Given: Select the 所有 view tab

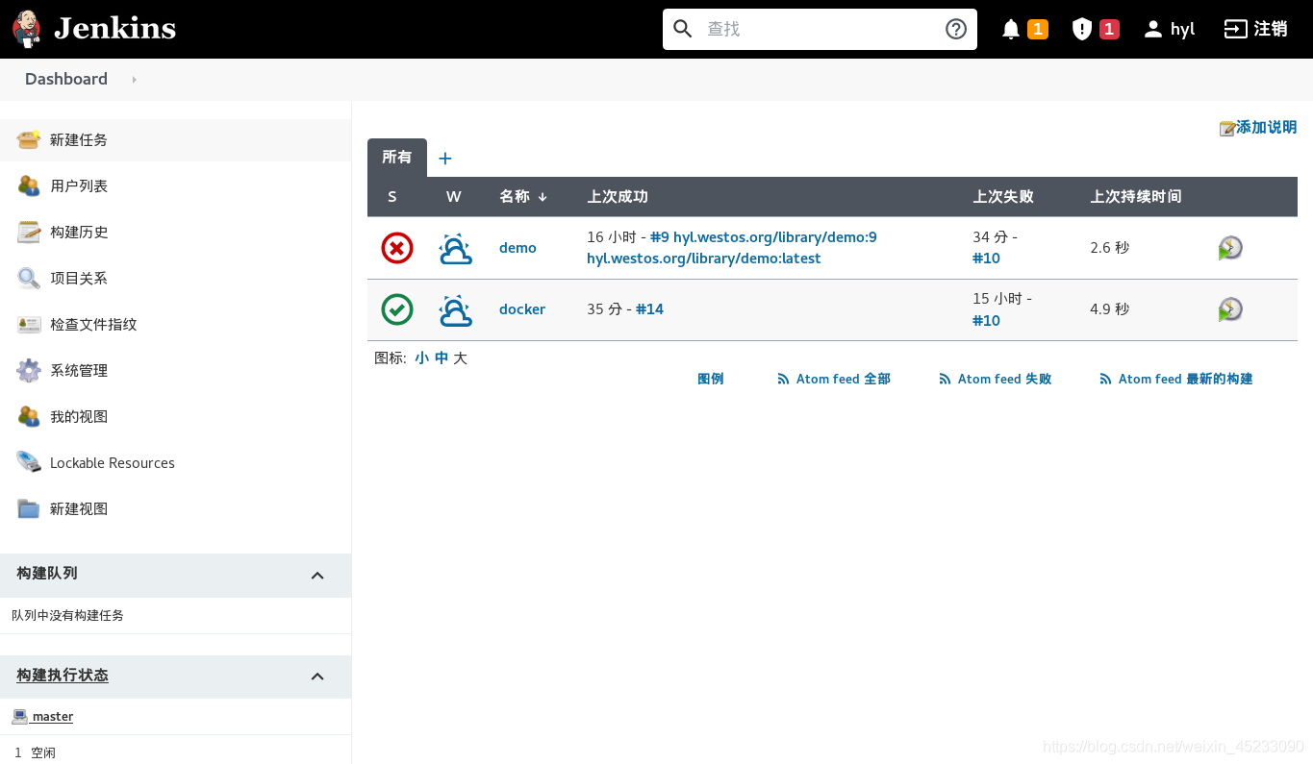Looking at the screenshot, I should pyautogui.click(x=397, y=158).
